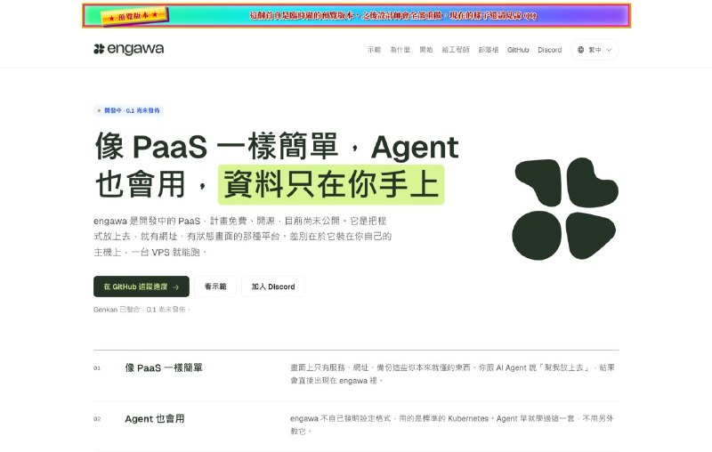Click the engawa clover logo icon
This screenshot has height=452, width=712.
pyautogui.click(x=99, y=49)
